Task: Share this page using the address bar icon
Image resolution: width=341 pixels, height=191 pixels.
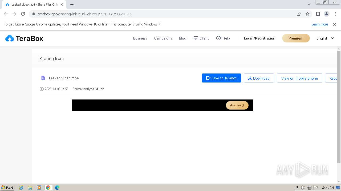Action: [299, 14]
